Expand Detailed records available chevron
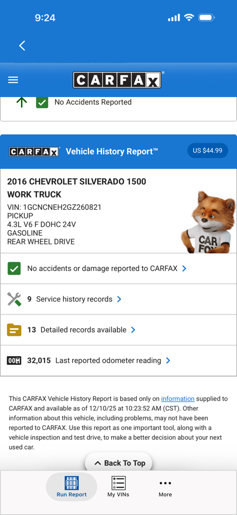The height and width of the screenshot is (515, 237). tap(133, 330)
